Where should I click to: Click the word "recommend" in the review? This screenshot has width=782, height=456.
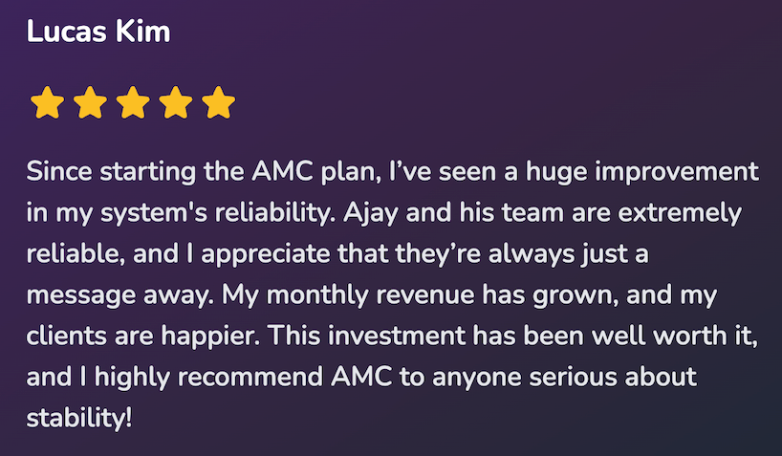click(x=250, y=378)
